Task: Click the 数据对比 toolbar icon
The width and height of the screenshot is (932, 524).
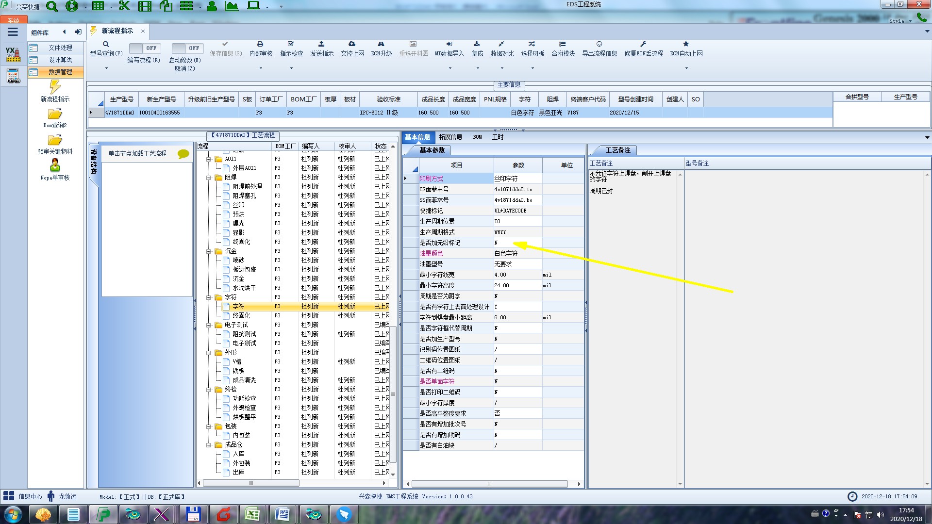Action: point(501,44)
